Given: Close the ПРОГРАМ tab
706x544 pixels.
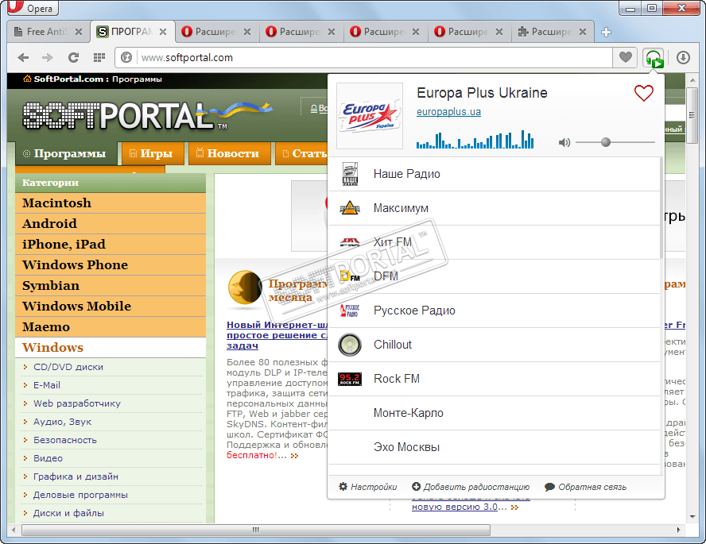Looking at the screenshot, I should point(163,32).
